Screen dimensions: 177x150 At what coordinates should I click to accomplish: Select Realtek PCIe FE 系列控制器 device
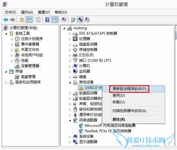click(x=108, y=131)
